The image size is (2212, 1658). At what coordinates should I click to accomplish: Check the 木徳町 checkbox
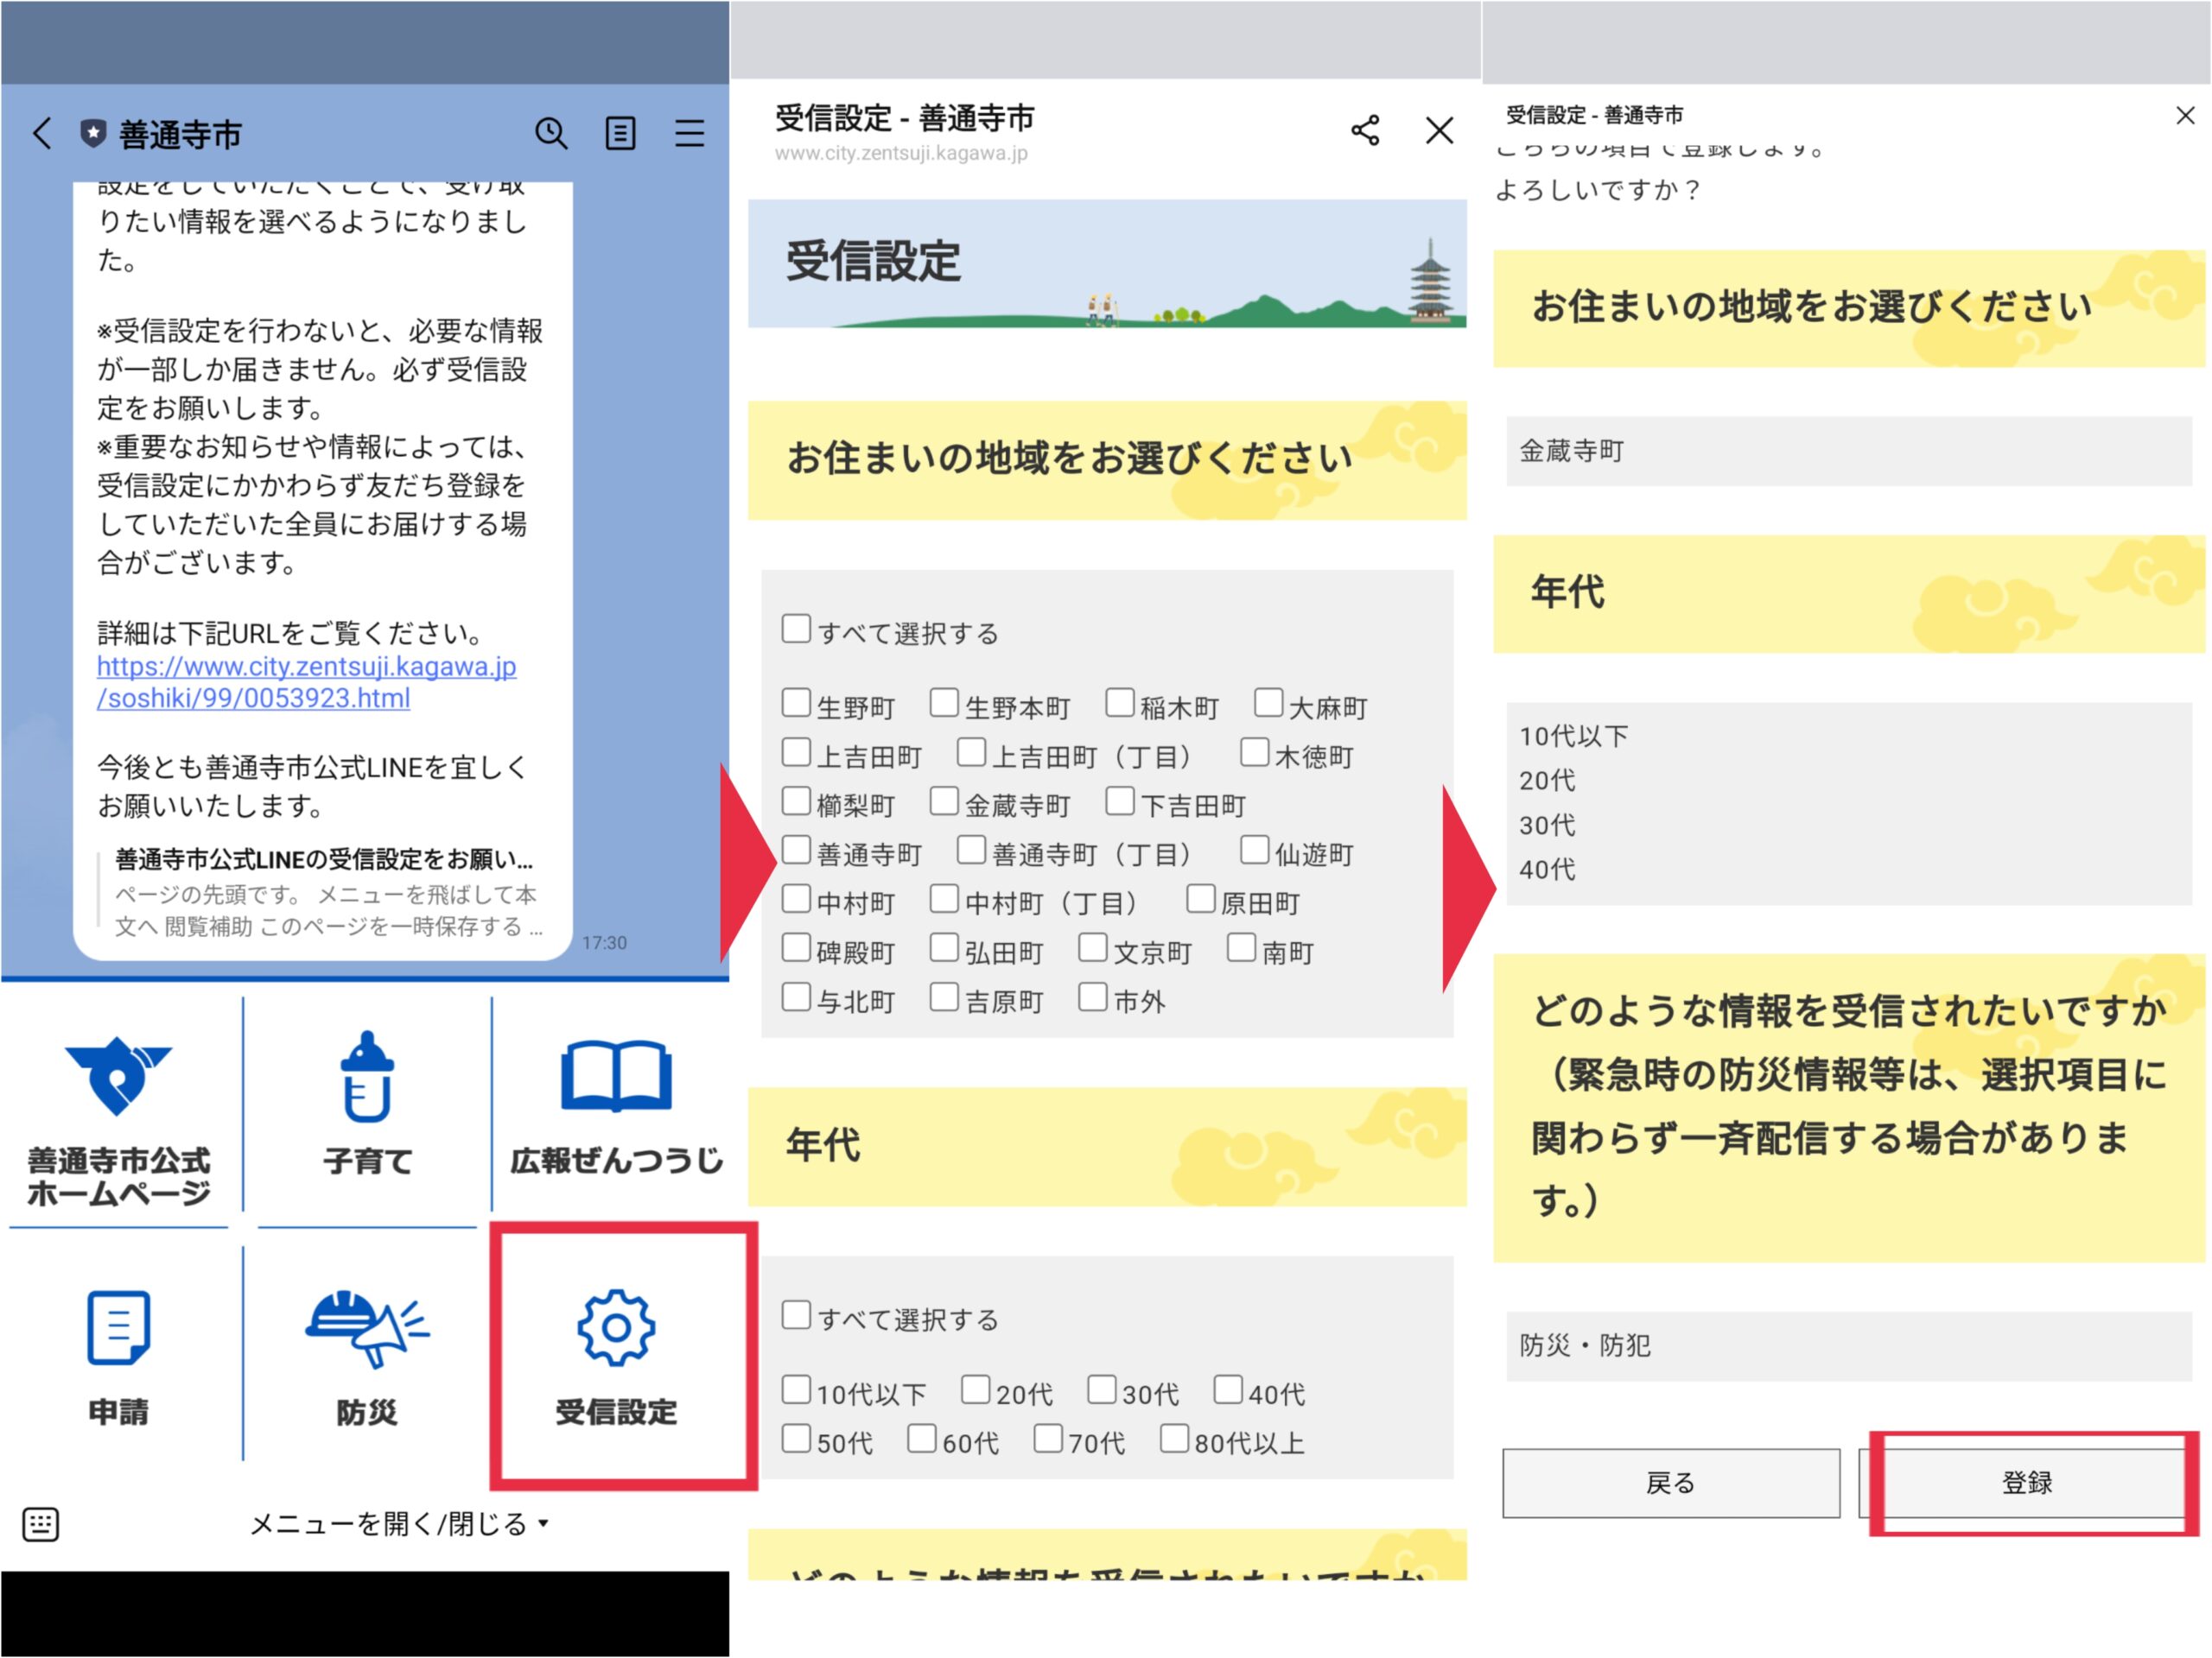coord(1254,751)
